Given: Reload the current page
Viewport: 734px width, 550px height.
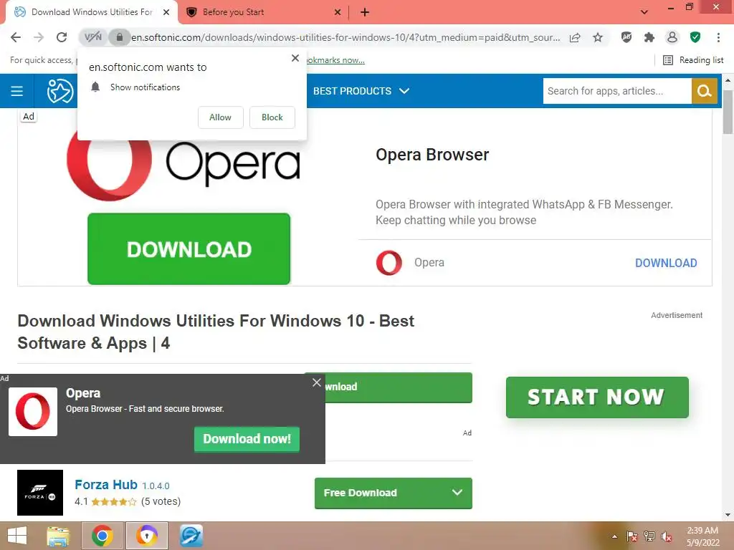Looking at the screenshot, I should [62, 37].
